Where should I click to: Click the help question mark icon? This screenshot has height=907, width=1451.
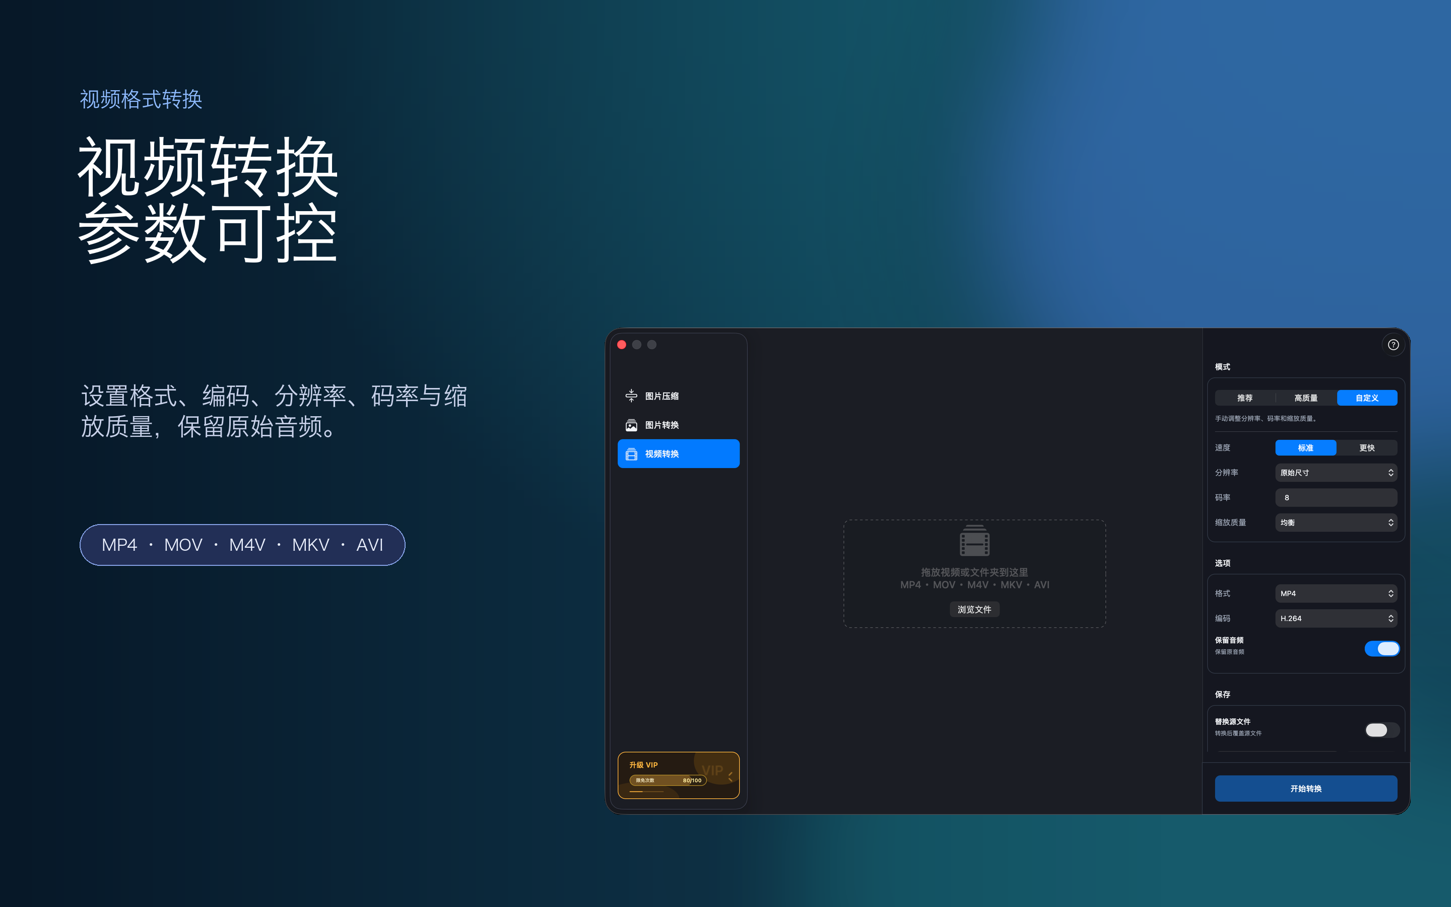[1393, 344]
